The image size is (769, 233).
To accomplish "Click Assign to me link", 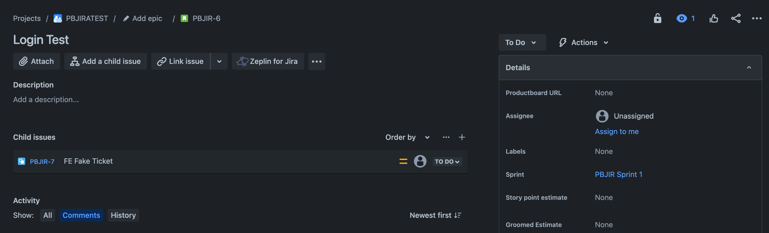I will pos(616,131).
